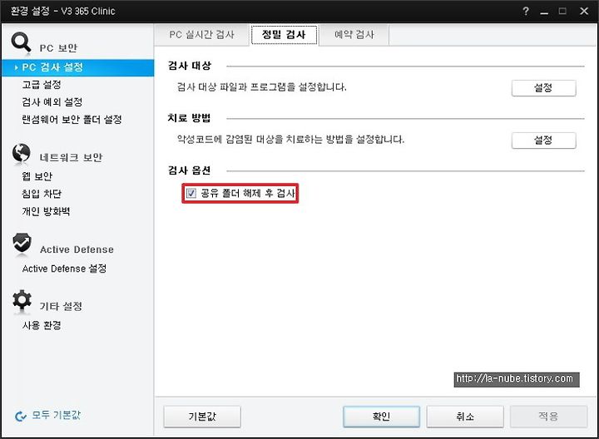Click 설정 button for 검사 대상
599x439 pixels.
coord(543,88)
